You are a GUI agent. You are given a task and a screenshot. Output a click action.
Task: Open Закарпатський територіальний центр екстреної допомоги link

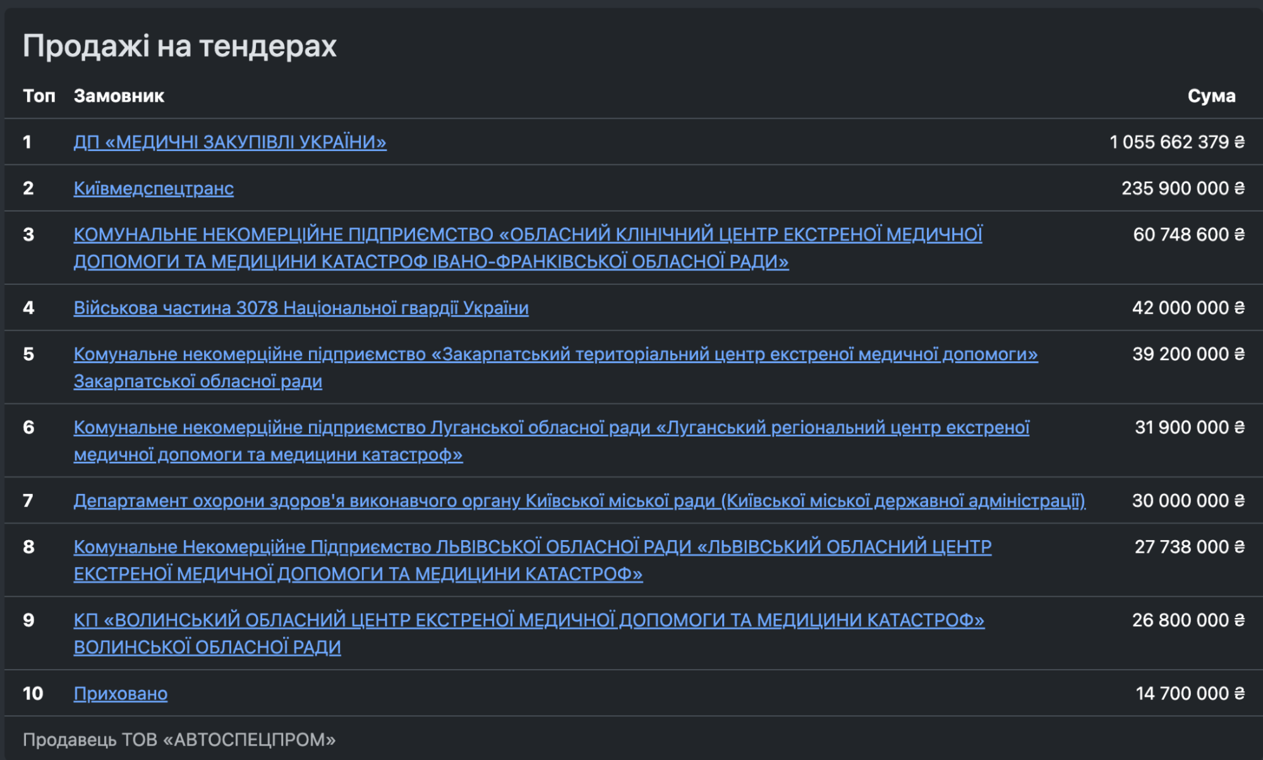tap(555, 367)
